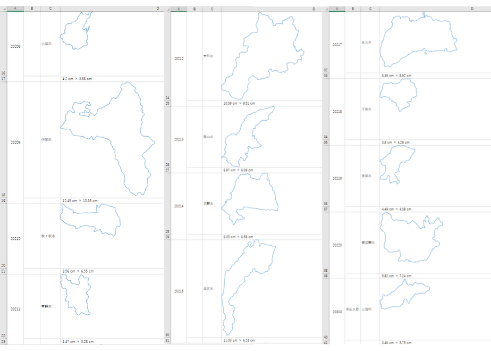Select the outline shape next to code 20215
Screen dimensions: 491x351
click(248, 287)
